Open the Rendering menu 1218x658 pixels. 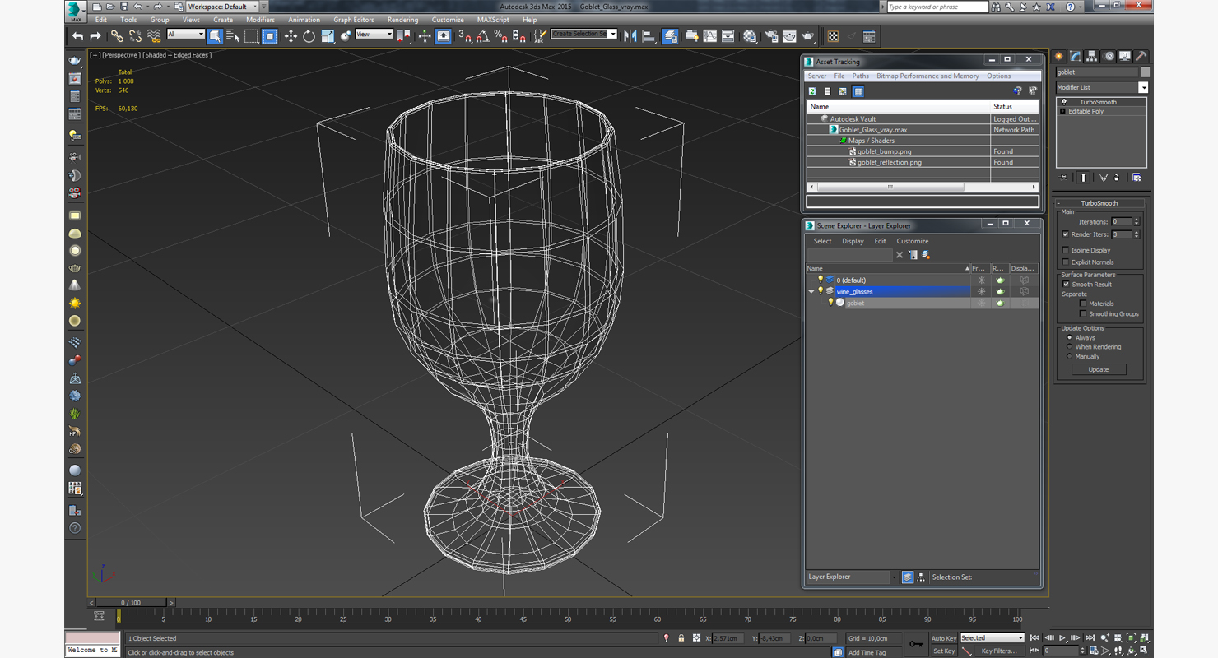point(402,20)
